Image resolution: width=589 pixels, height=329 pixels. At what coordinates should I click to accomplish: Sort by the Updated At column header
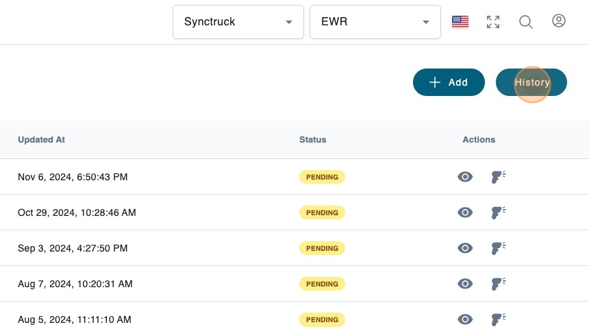point(41,140)
